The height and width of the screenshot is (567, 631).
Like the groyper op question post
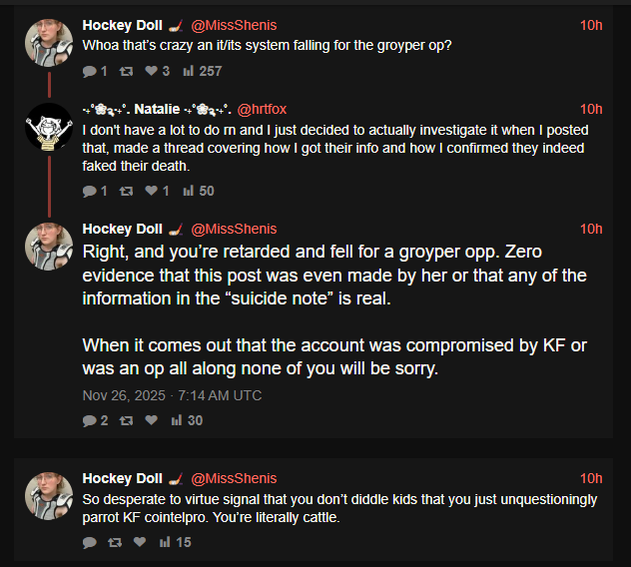tap(152, 71)
